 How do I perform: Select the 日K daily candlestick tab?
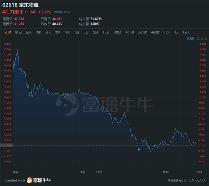point(29,32)
